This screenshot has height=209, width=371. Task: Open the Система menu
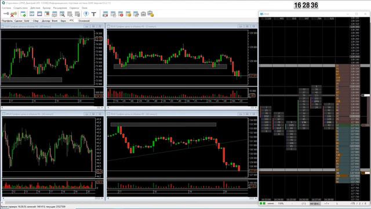[6, 8]
